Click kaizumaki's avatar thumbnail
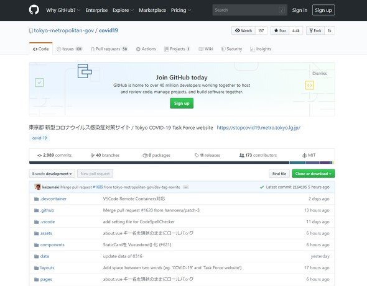 pos(37,187)
